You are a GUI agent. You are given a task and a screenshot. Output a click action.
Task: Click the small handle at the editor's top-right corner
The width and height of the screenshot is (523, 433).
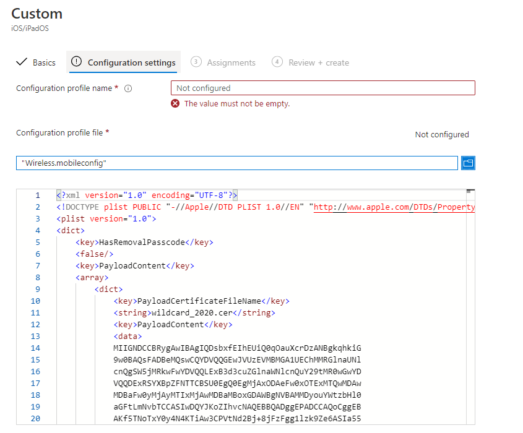[x=470, y=191]
